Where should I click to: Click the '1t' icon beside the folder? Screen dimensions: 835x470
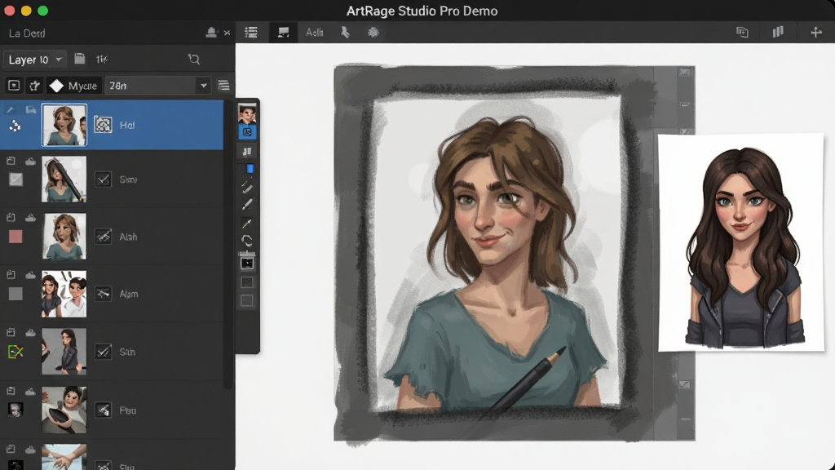(x=102, y=59)
